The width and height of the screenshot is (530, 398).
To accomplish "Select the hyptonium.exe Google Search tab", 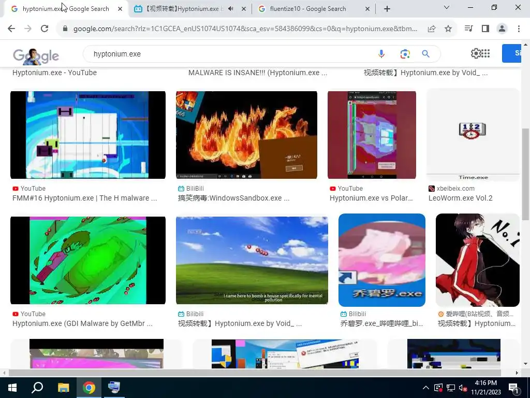I will click(66, 9).
